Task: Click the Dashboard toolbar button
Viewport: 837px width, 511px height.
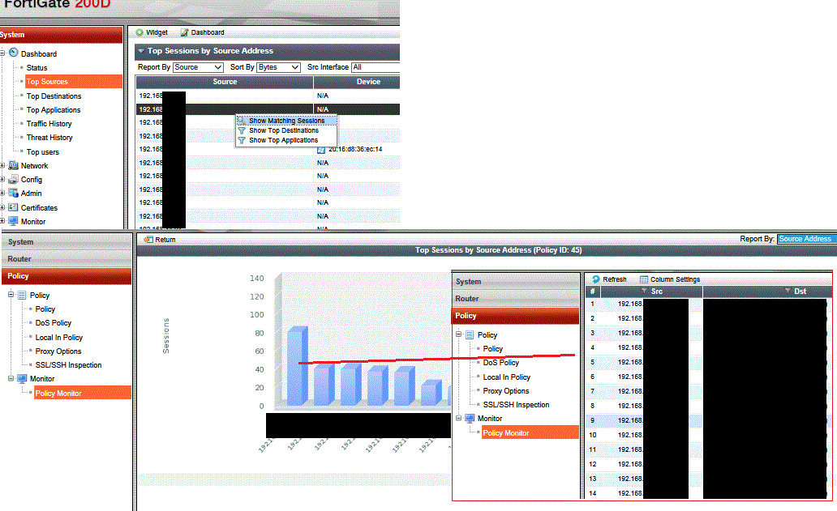Action: [202, 32]
